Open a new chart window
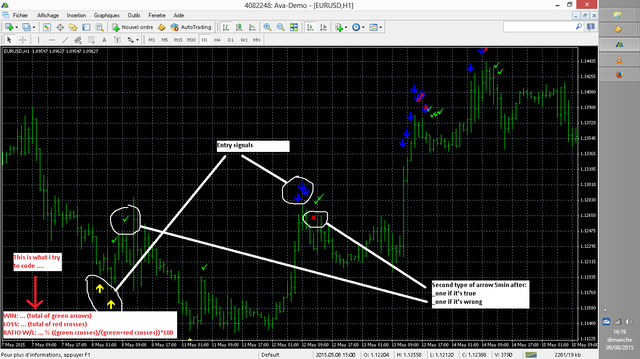Screen dimensions: 640x359 pos(9,27)
